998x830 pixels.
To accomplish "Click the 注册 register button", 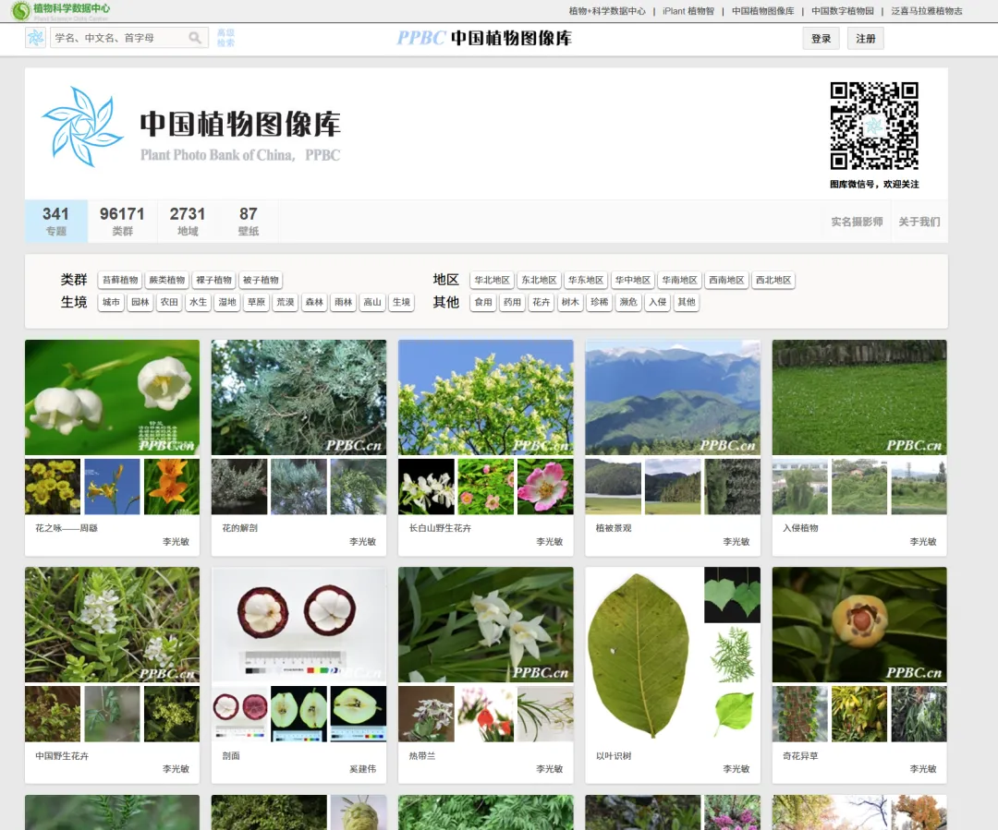I will pyautogui.click(x=866, y=39).
